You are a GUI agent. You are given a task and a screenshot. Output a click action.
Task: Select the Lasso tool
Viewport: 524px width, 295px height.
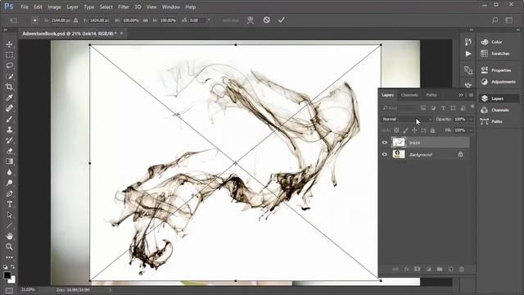[x=9, y=66]
